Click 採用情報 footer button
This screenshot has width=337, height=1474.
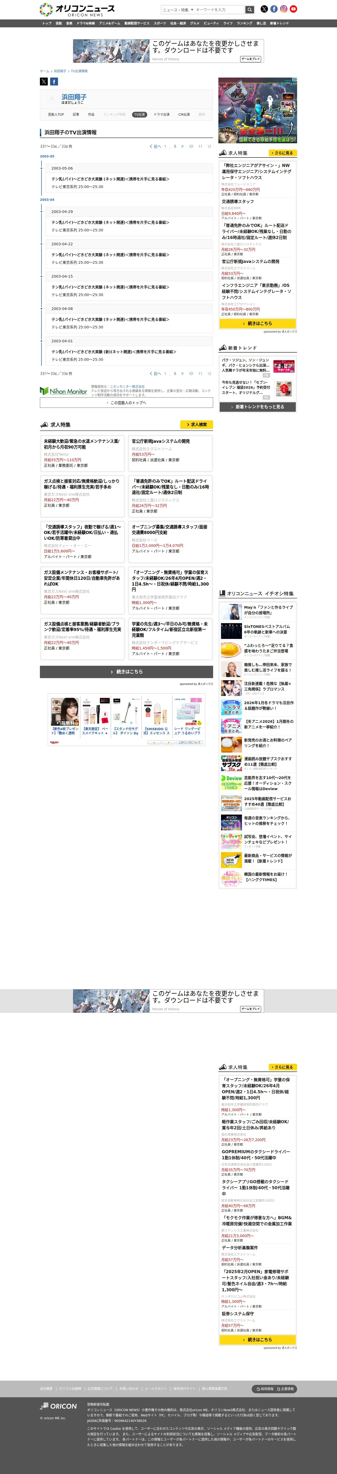pos(265,1389)
